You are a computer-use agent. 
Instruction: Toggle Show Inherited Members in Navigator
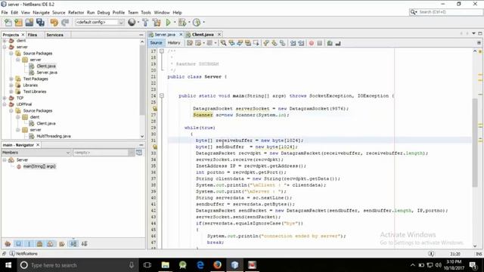pyautogui.click(x=8, y=243)
